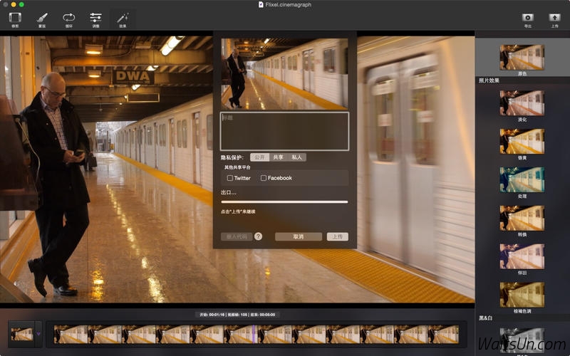Image resolution: width=570 pixels, height=356 pixels.
Task: Click the 点击"上传"来继续 hint text
Action: pos(238,211)
